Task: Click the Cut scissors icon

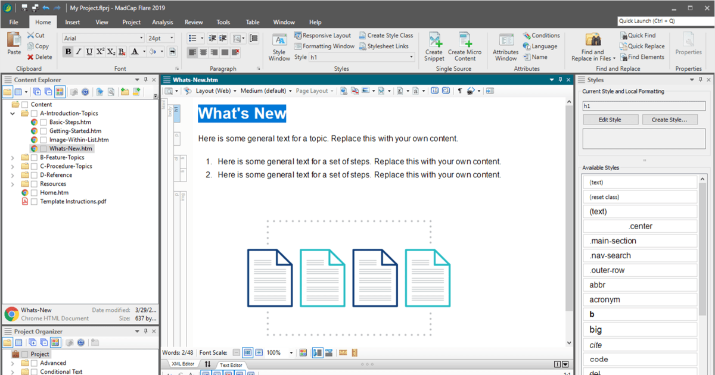Action: point(30,36)
